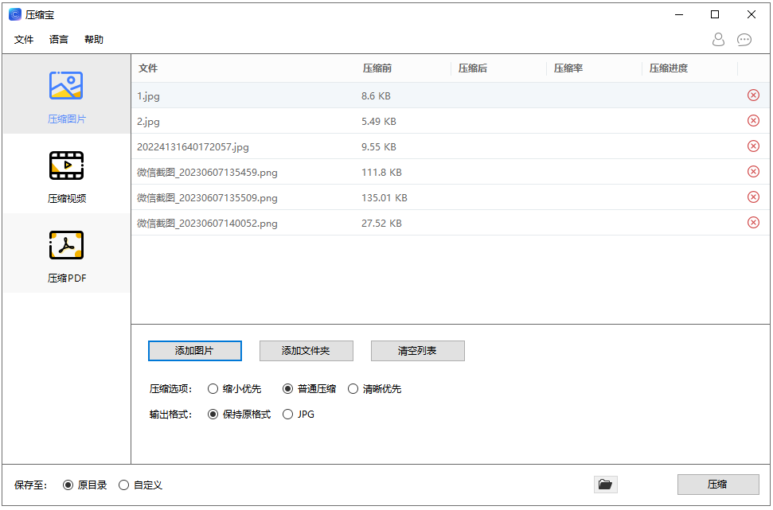Select 缩小优先 compression option
Viewport: 773px width, 510px height.
213,389
